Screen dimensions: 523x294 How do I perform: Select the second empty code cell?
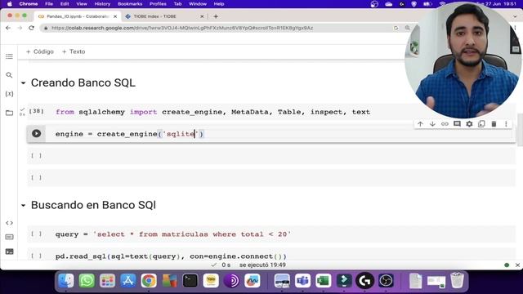(271, 178)
